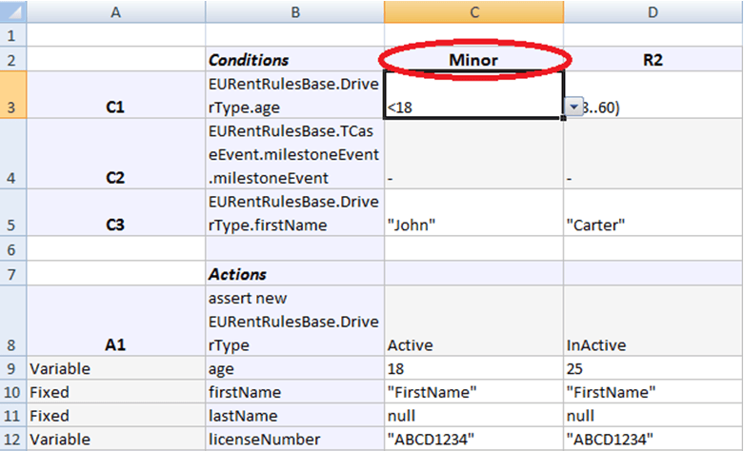Click the cell containing <18
Viewport: 744px width, 451px height.
[474, 95]
